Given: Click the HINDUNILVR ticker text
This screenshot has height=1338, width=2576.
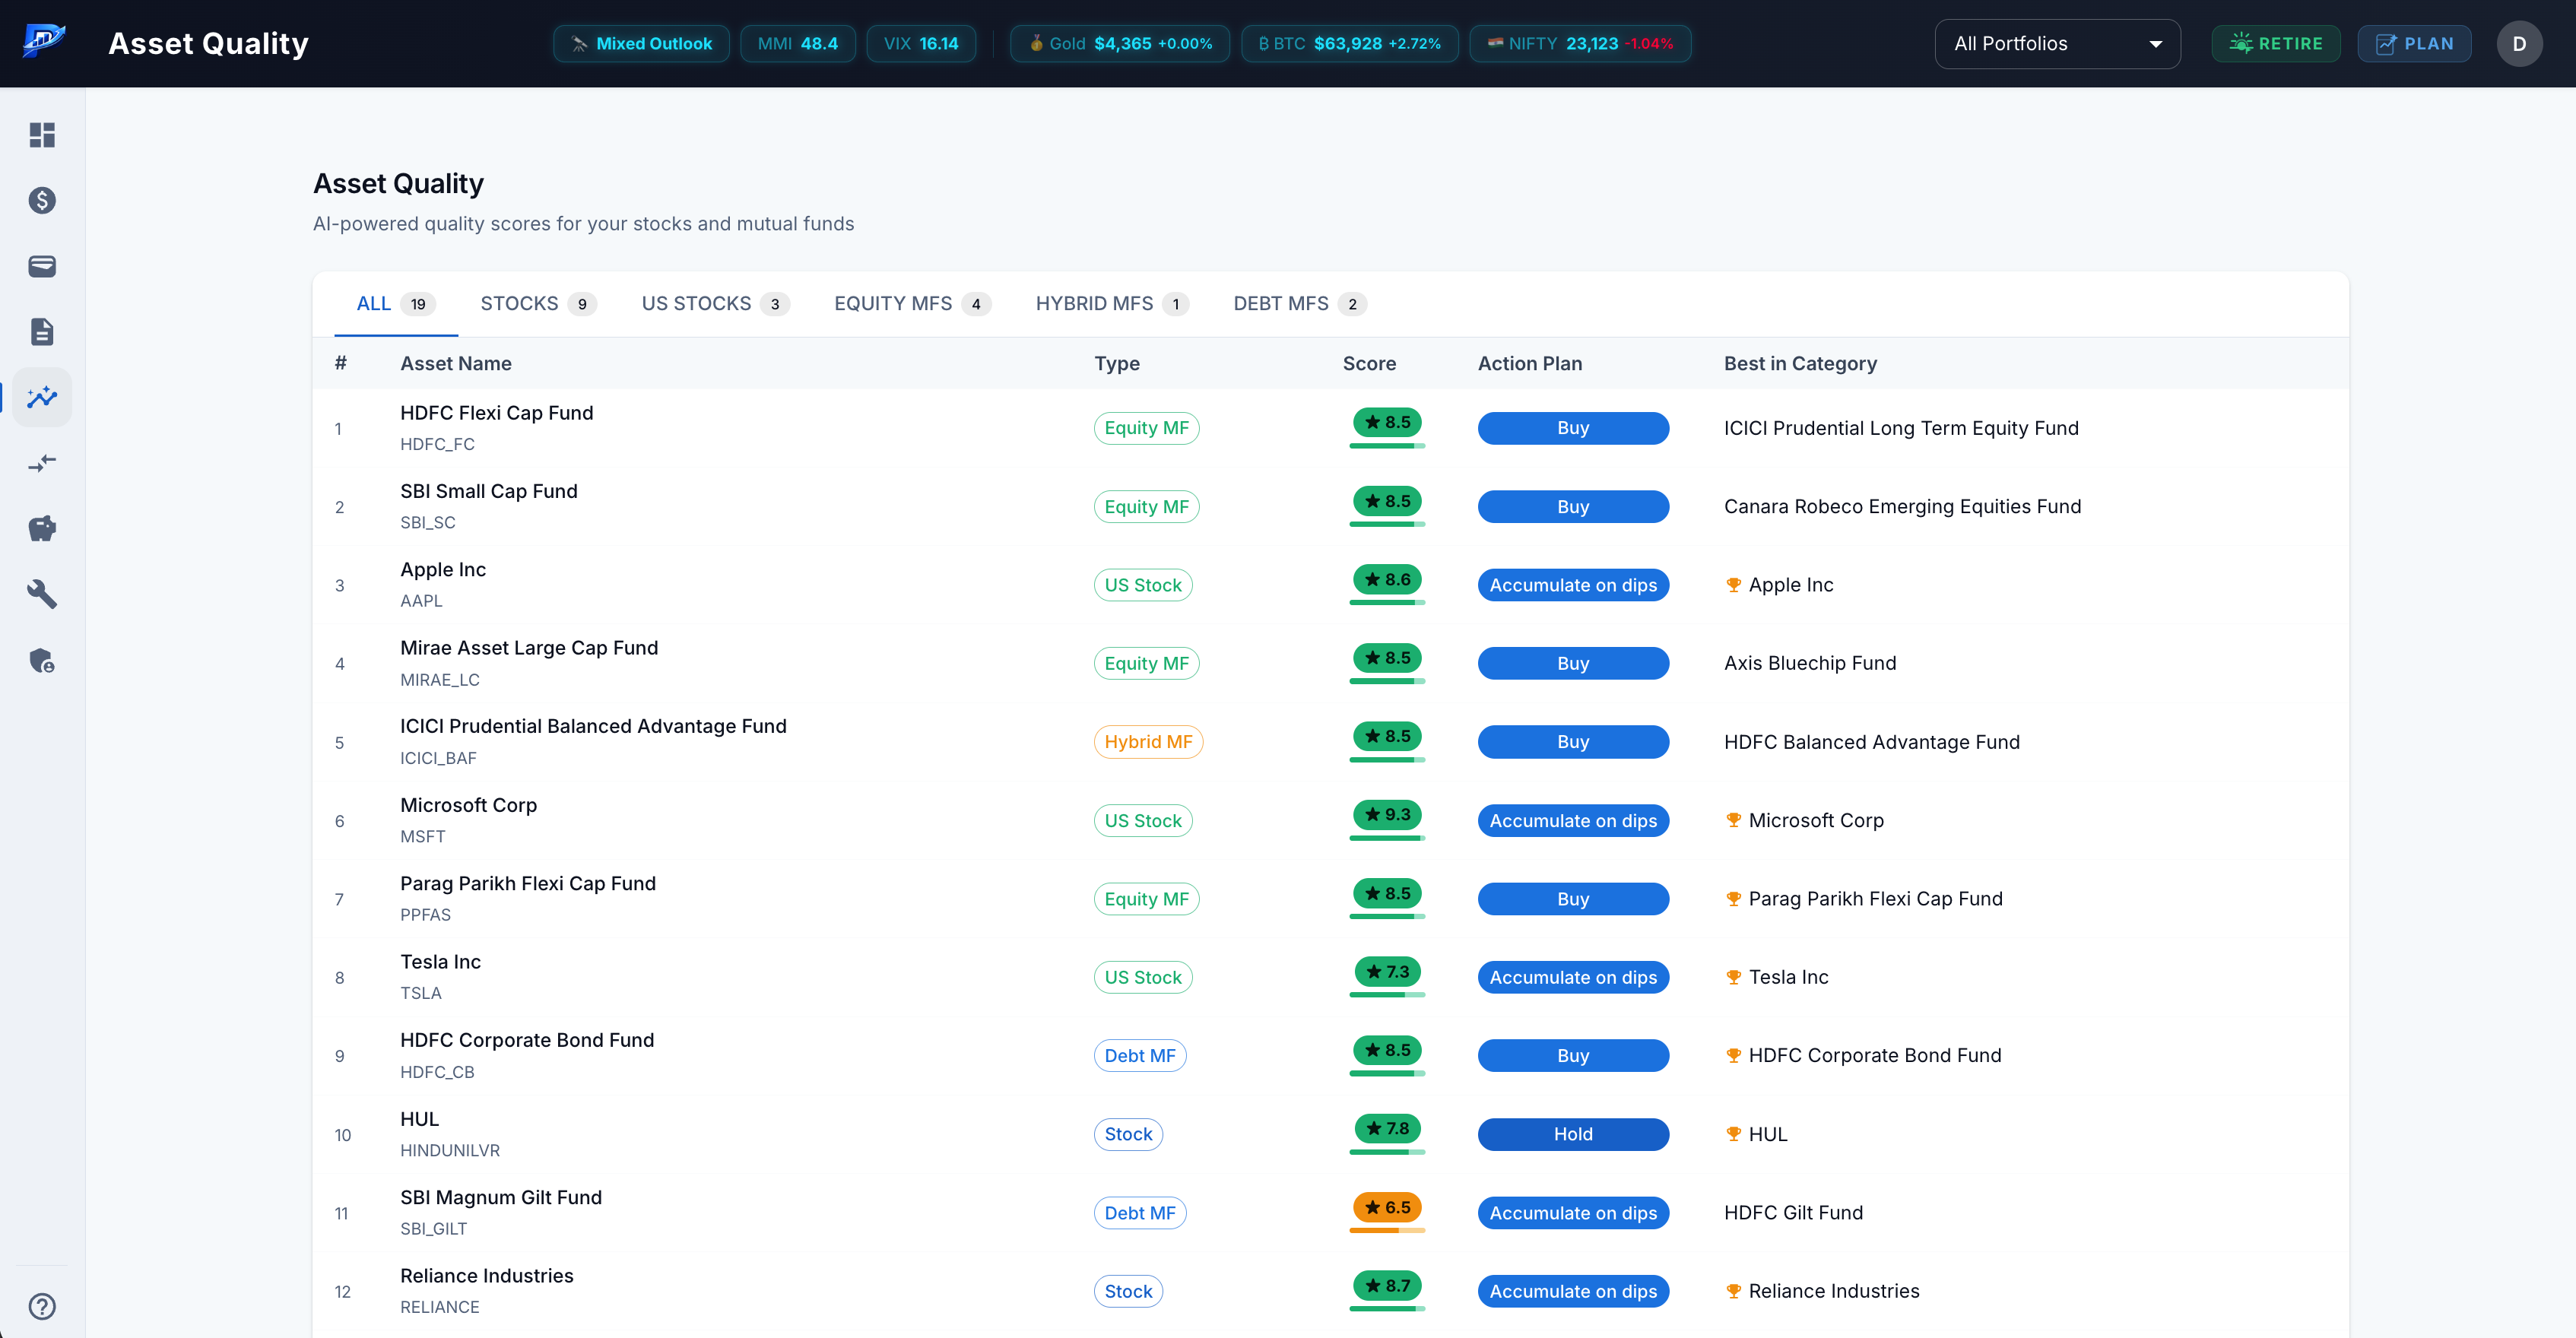Looking at the screenshot, I should (450, 1150).
